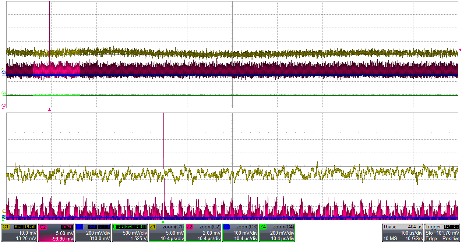Click the 10.0 mV scale in C1 box
462x242 pixels.
point(28,233)
